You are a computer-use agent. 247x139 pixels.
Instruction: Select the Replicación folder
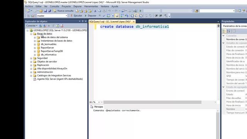click(x=43, y=65)
